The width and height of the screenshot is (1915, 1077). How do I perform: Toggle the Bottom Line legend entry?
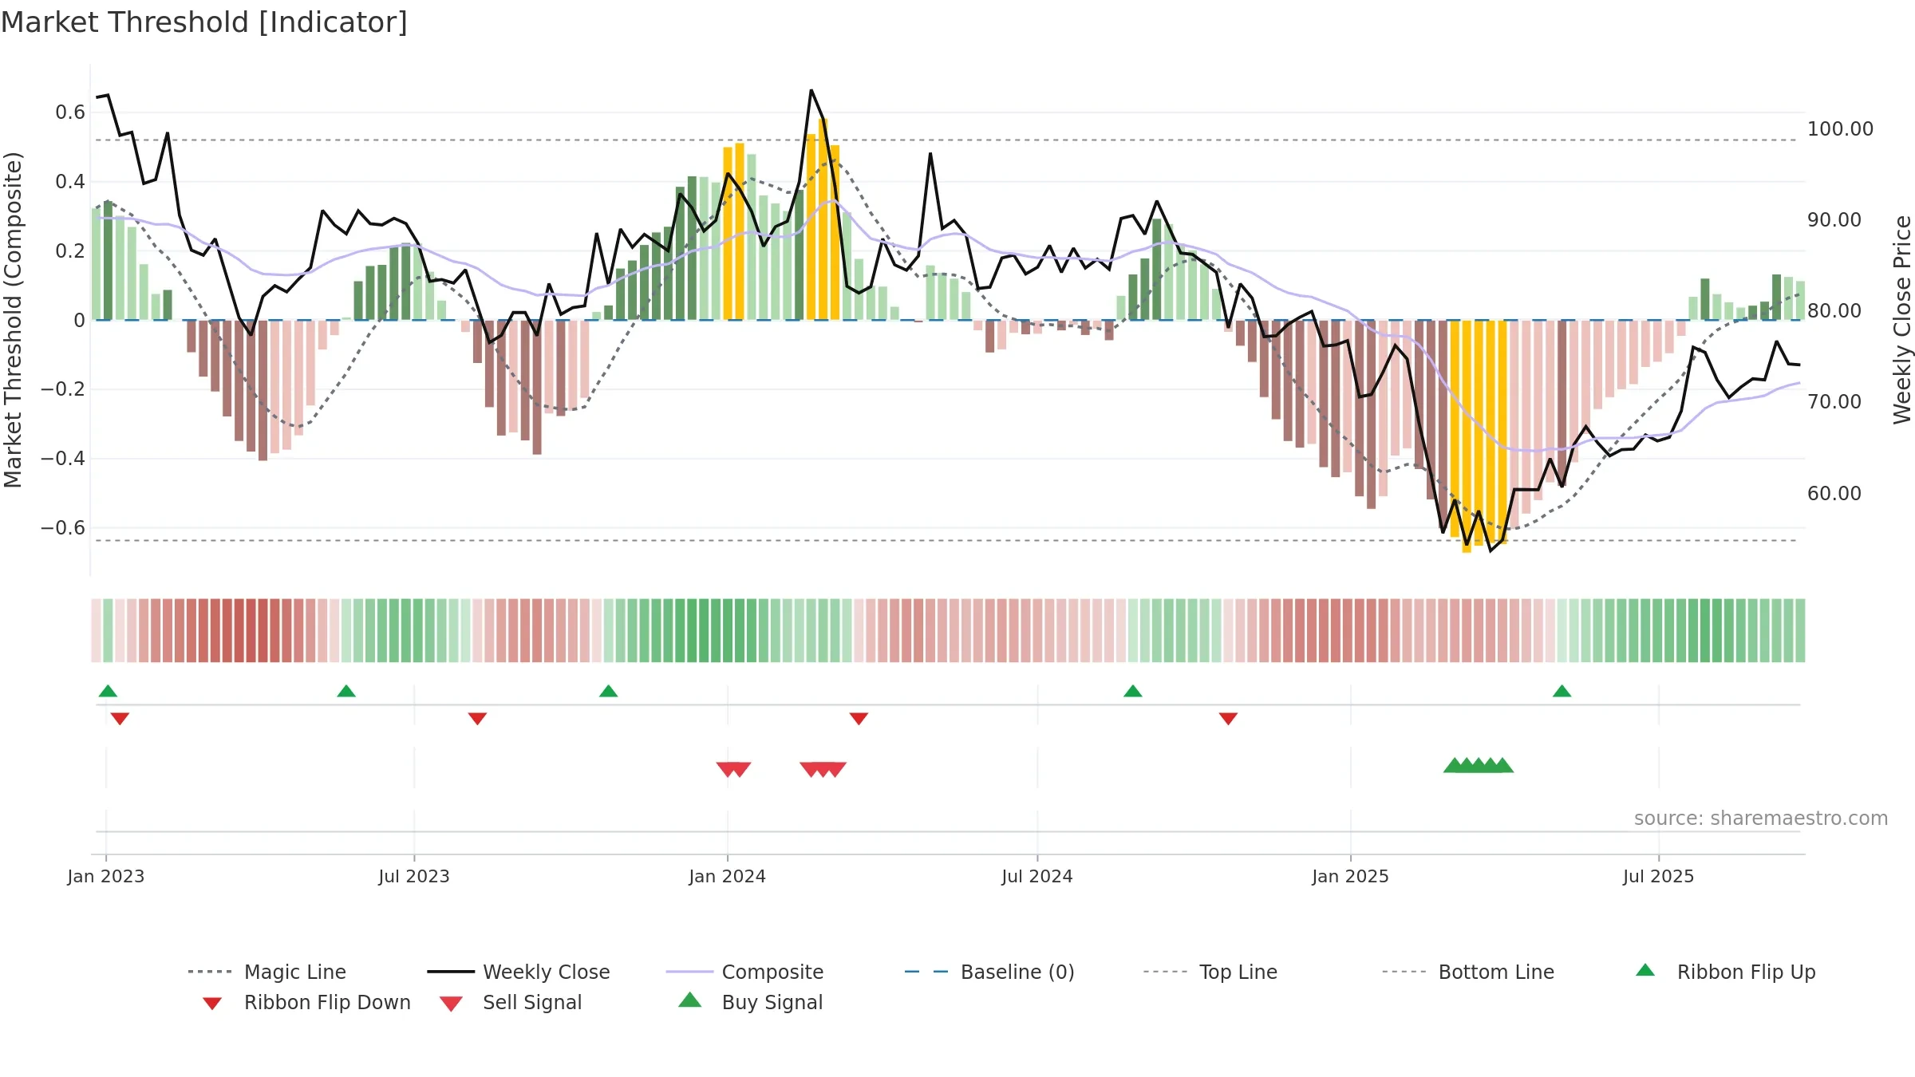(1468, 972)
